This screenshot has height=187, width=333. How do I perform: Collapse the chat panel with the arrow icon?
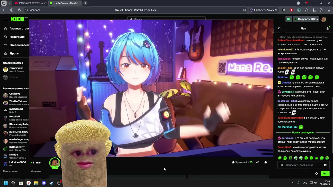[x=279, y=28]
